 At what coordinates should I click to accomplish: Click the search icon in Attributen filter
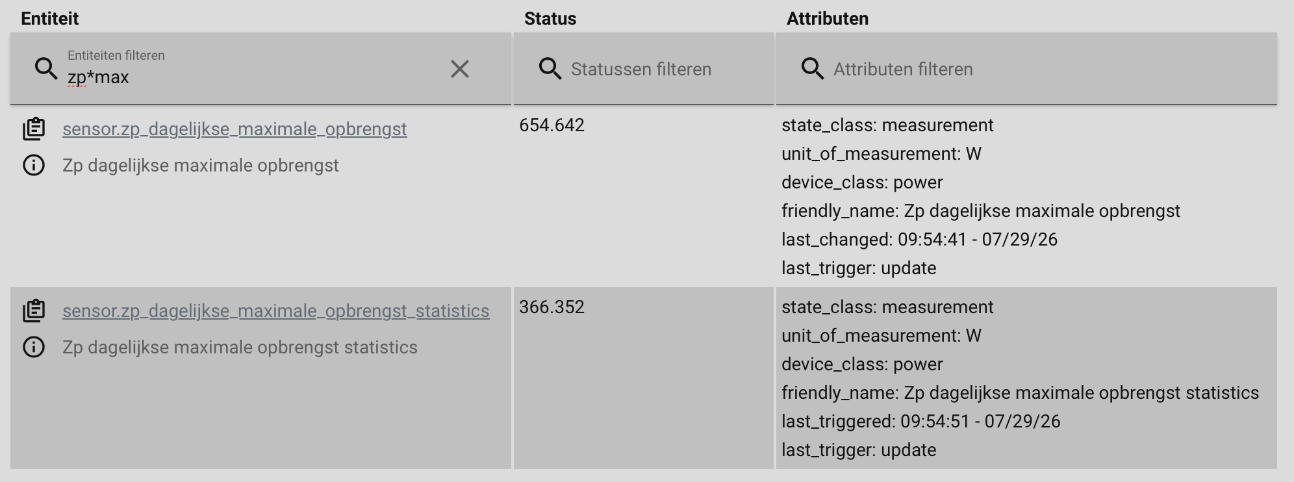coord(813,69)
